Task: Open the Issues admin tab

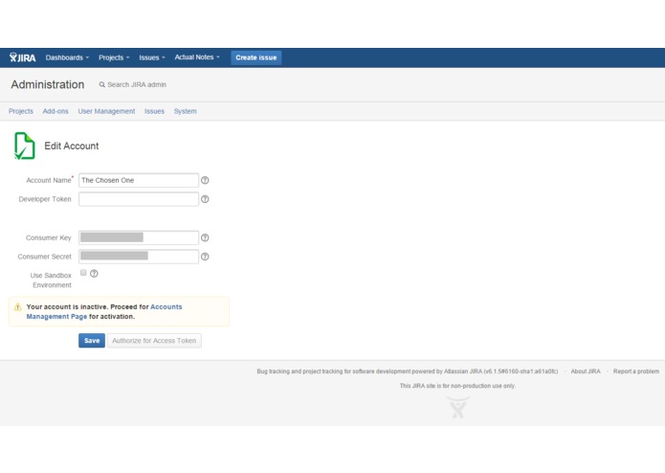Action: 154,111
